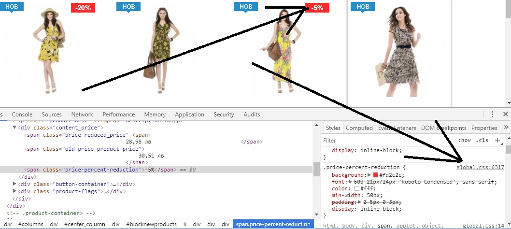Select the li breadcrumb item
511x229 pixels.
click(x=185, y=224)
